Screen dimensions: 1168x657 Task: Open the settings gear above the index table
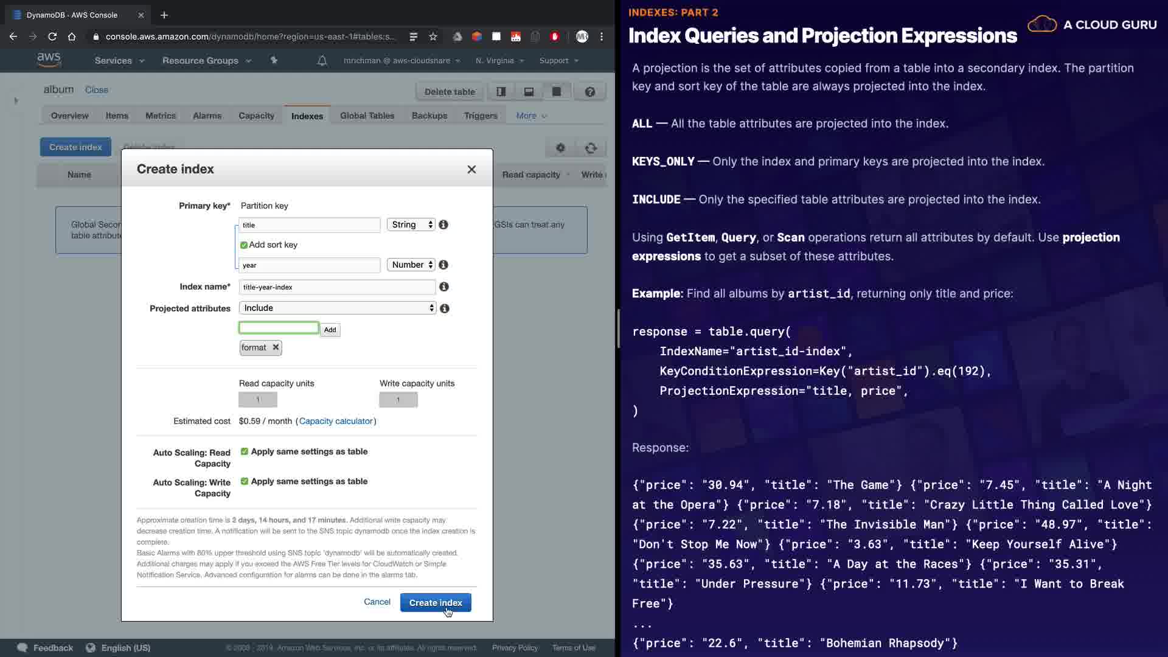[x=560, y=148]
